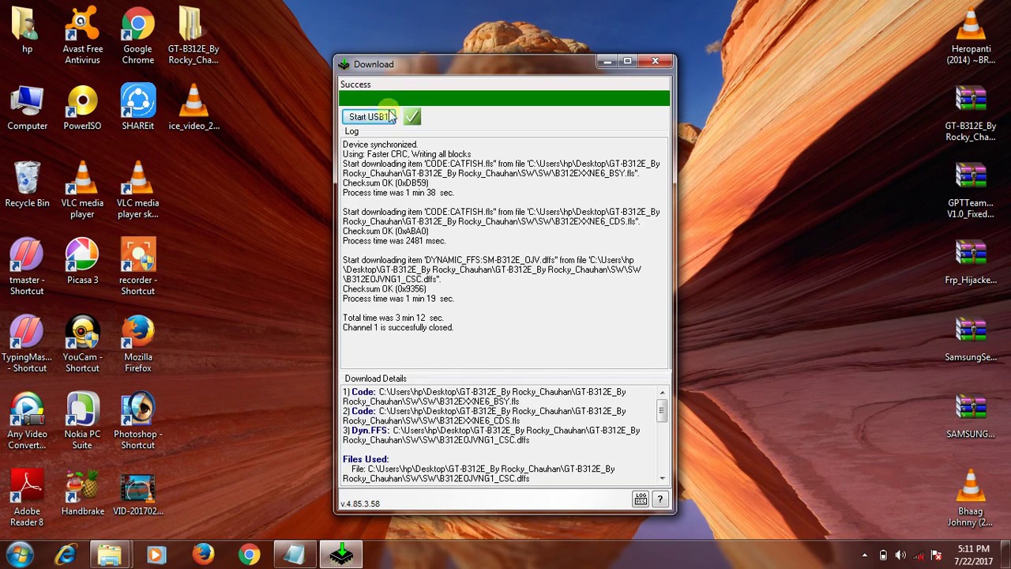
Task: Open battery status tray icon
Action: [883, 555]
